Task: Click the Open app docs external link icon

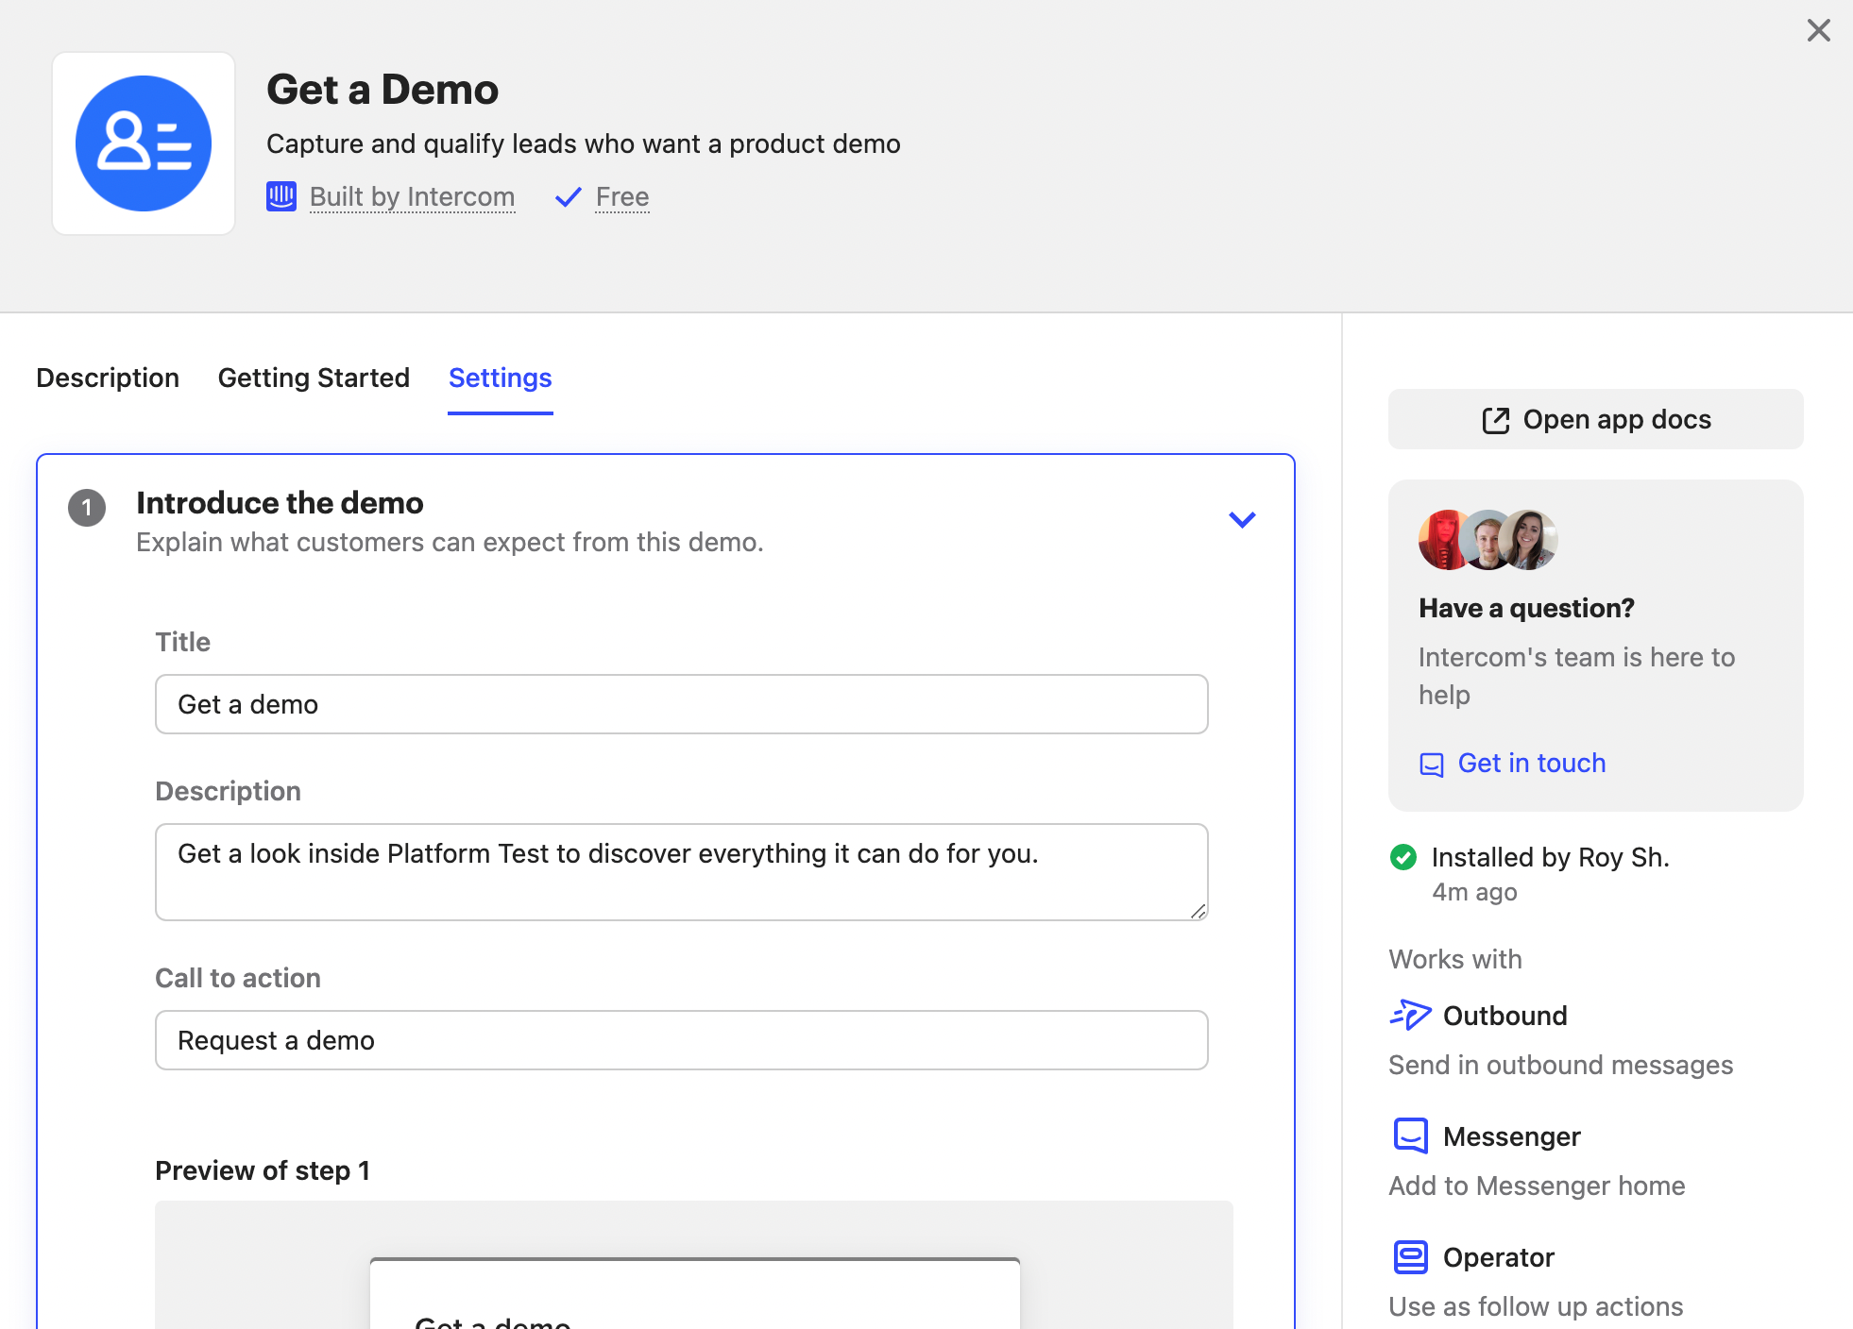Action: pyautogui.click(x=1496, y=420)
